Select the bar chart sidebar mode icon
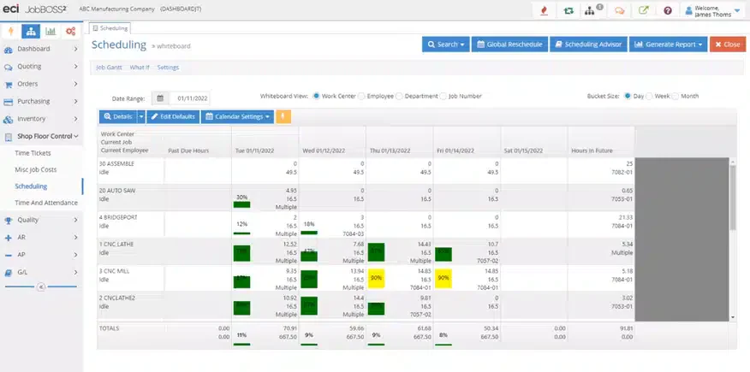The image size is (750, 372). tap(51, 32)
